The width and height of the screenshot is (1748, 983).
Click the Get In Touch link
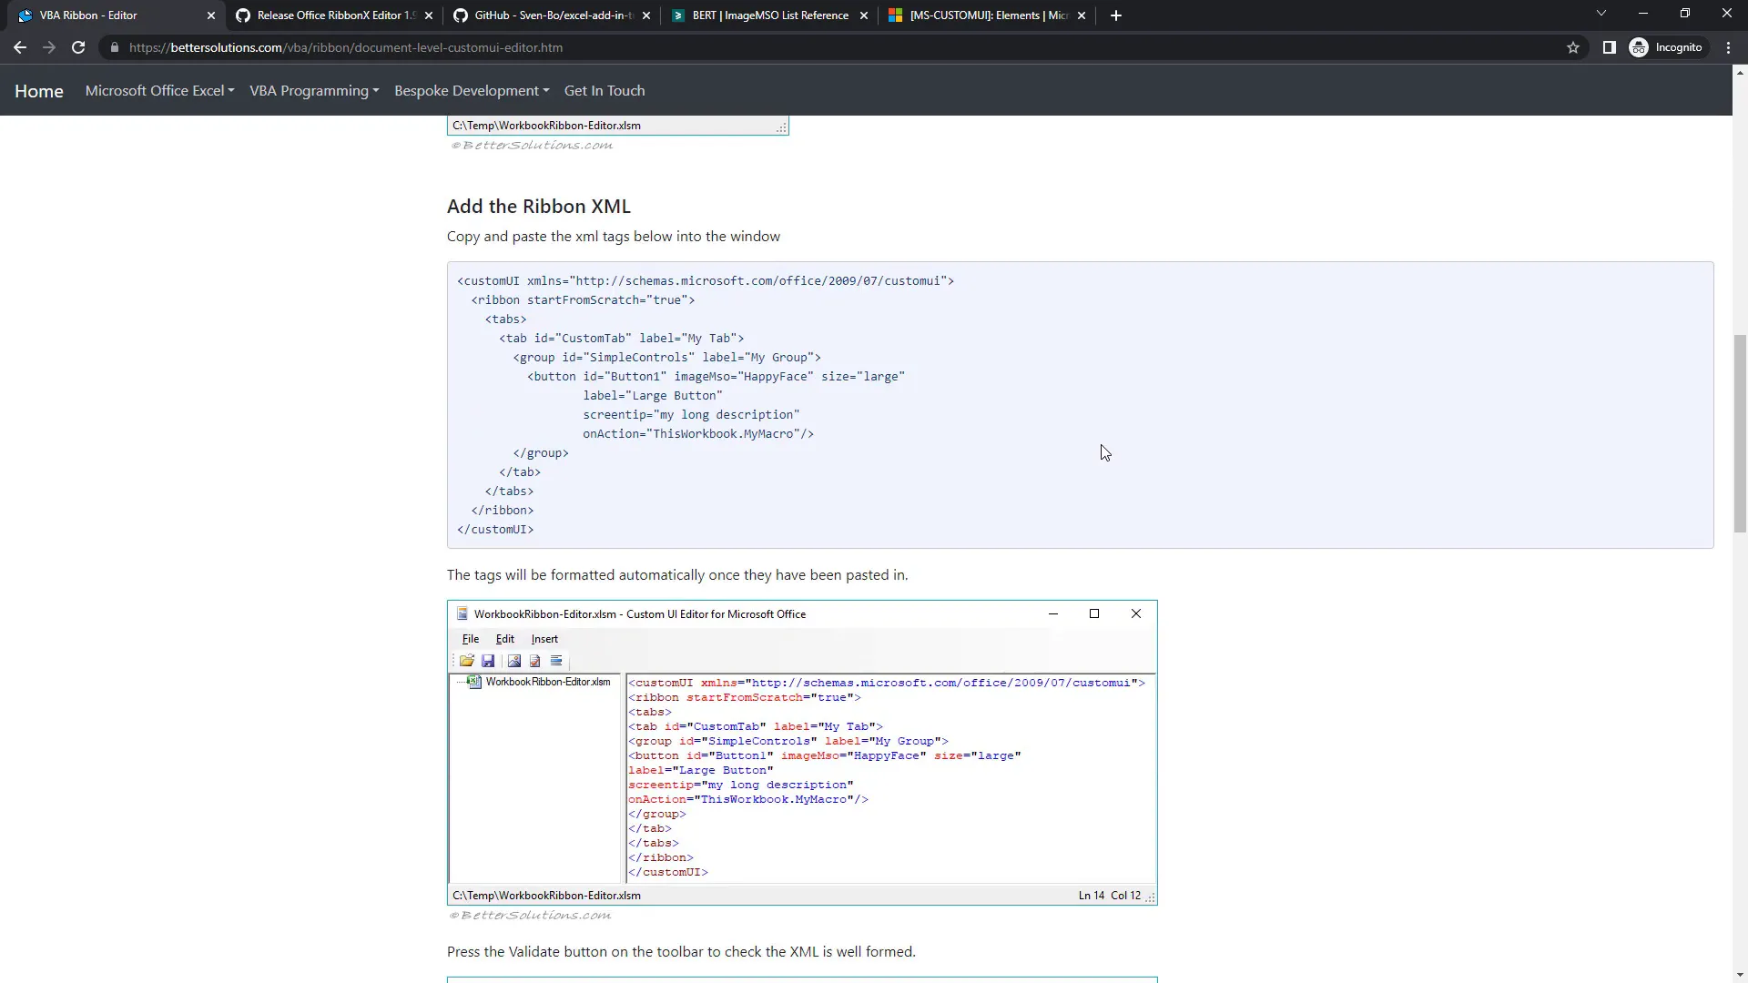[x=604, y=90]
